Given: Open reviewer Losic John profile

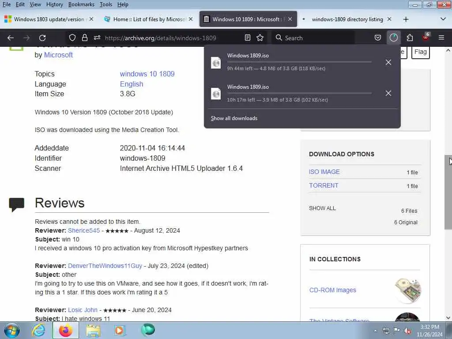Looking at the screenshot, I should click(x=83, y=310).
